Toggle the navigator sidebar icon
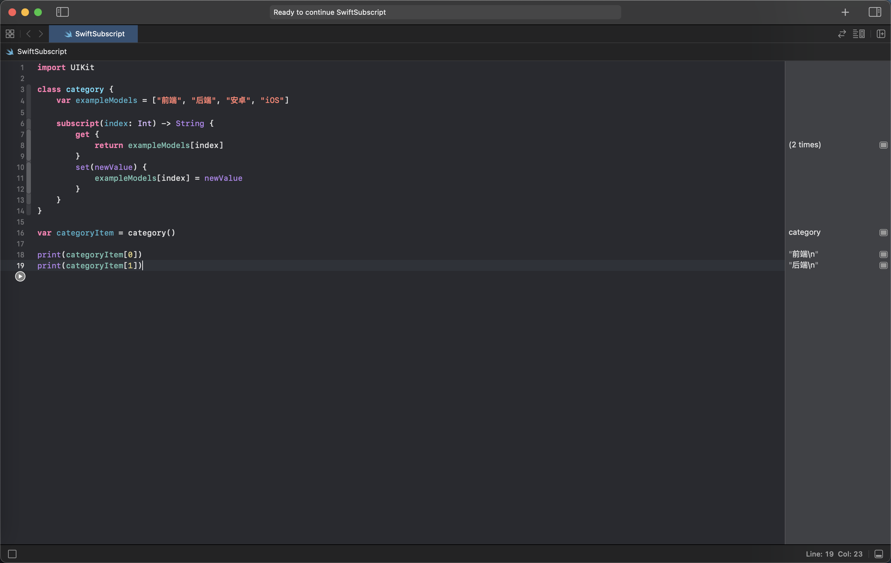The image size is (891, 563). [62, 12]
